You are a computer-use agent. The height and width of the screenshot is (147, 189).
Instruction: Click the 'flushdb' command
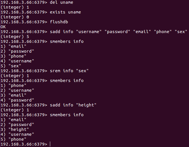click(x=59, y=22)
